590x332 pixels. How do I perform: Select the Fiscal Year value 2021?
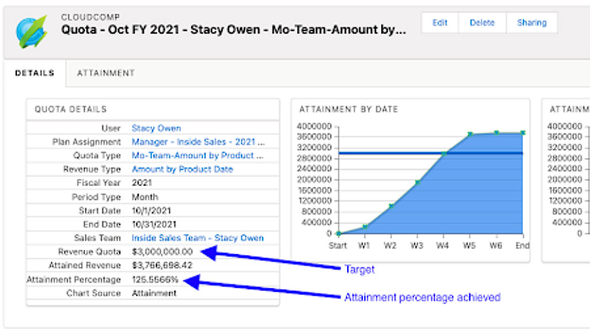(x=142, y=183)
